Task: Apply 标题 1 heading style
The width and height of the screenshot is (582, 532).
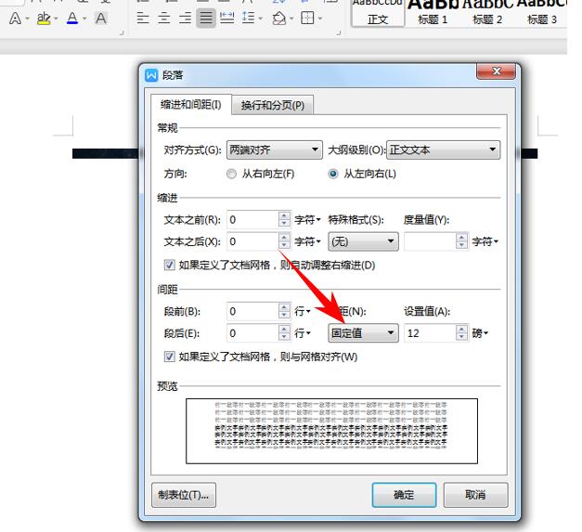Action: click(433, 13)
